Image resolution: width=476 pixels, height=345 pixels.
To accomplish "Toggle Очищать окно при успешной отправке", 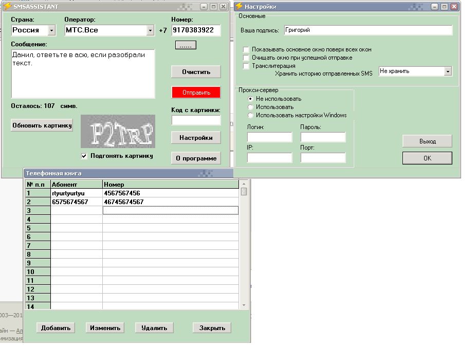I will [x=247, y=58].
